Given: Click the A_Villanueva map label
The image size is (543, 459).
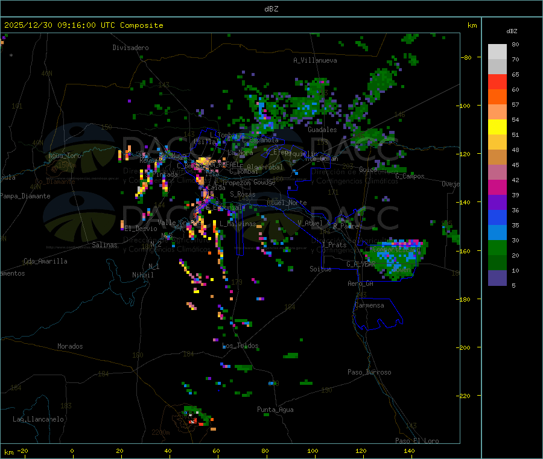Looking at the screenshot, I should [315, 60].
